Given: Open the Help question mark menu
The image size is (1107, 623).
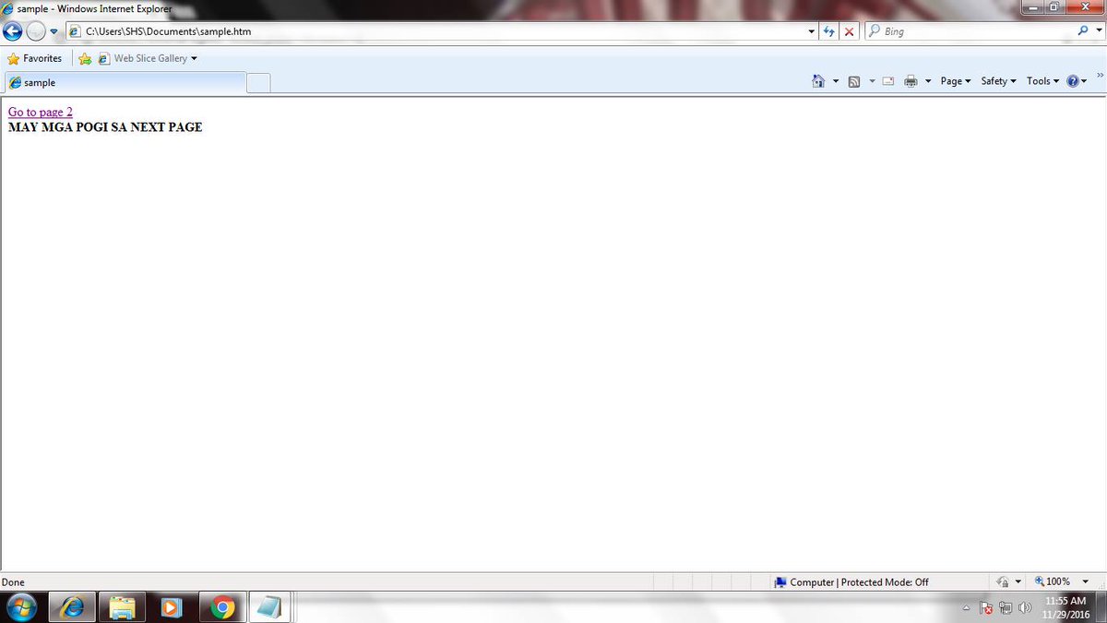Looking at the screenshot, I should [1077, 81].
